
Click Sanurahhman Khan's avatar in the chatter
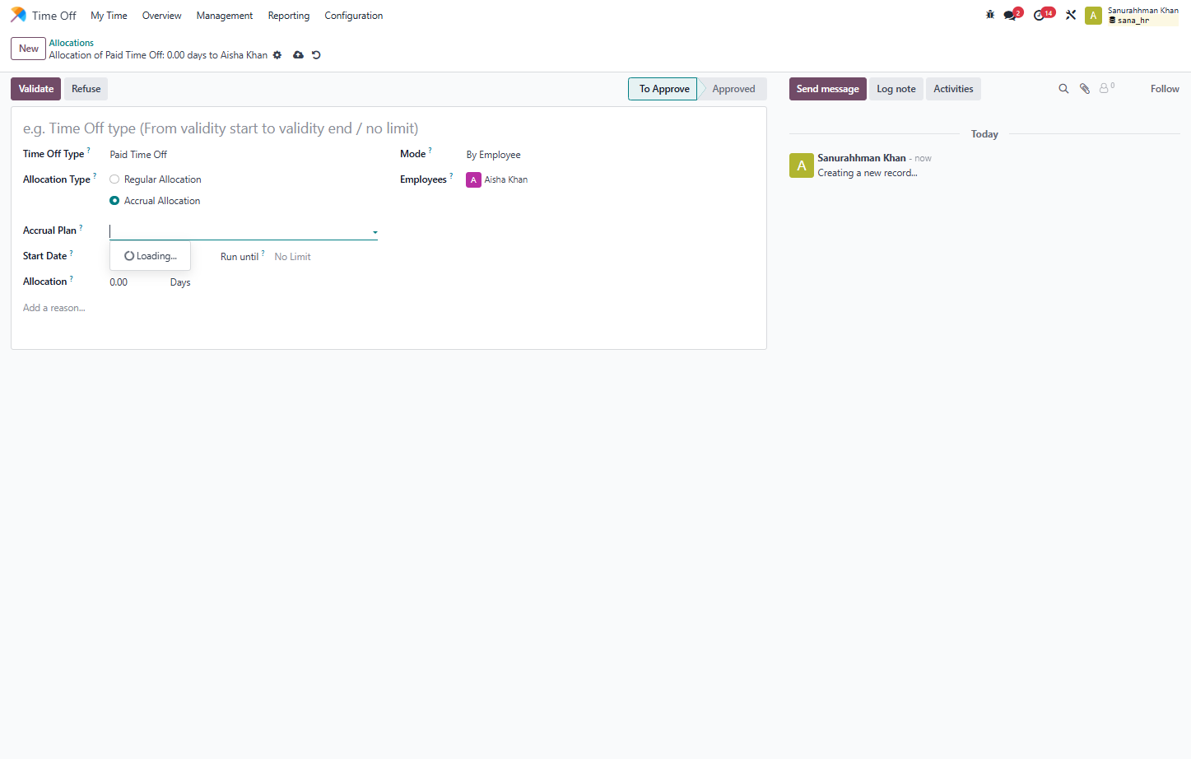(x=802, y=165)
